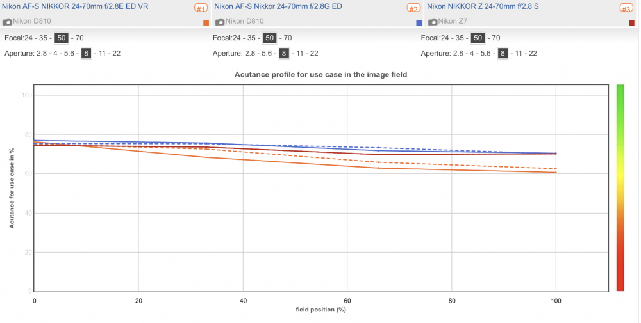Click the #1 badge on first lens
This screenshot has width=641, height=323.
201,8
